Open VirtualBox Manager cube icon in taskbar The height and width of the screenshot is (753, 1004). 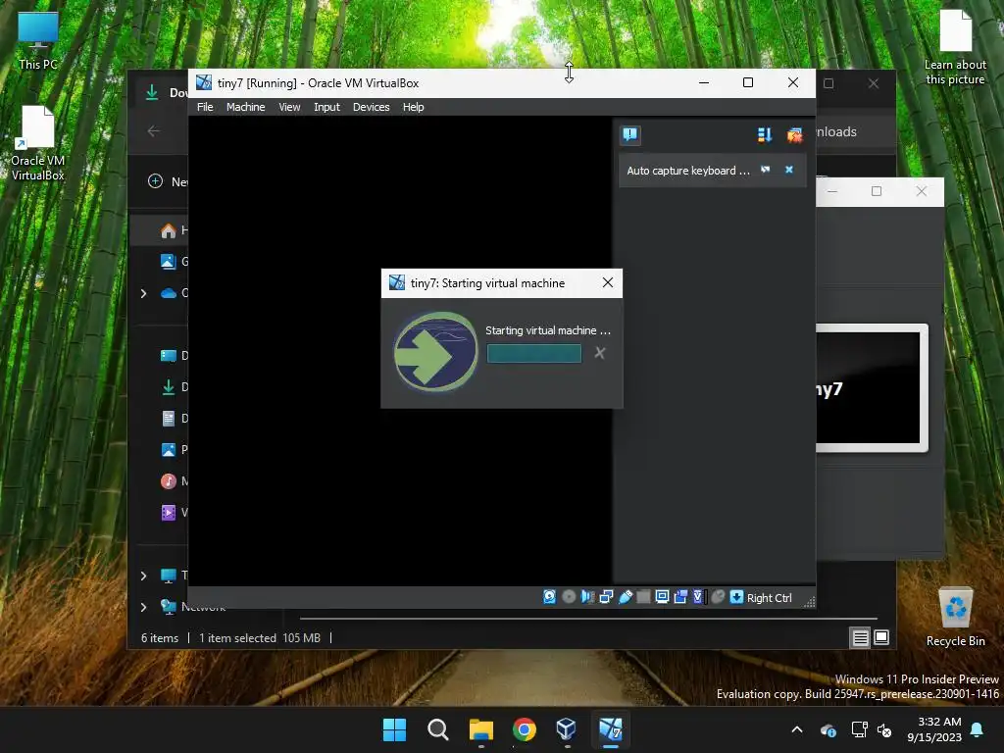(x=567, y=729)
